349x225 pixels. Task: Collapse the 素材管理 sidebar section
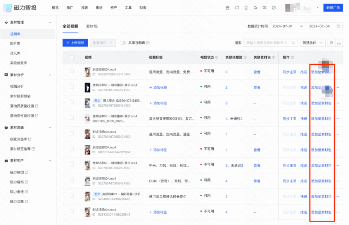tap(50, 22)
